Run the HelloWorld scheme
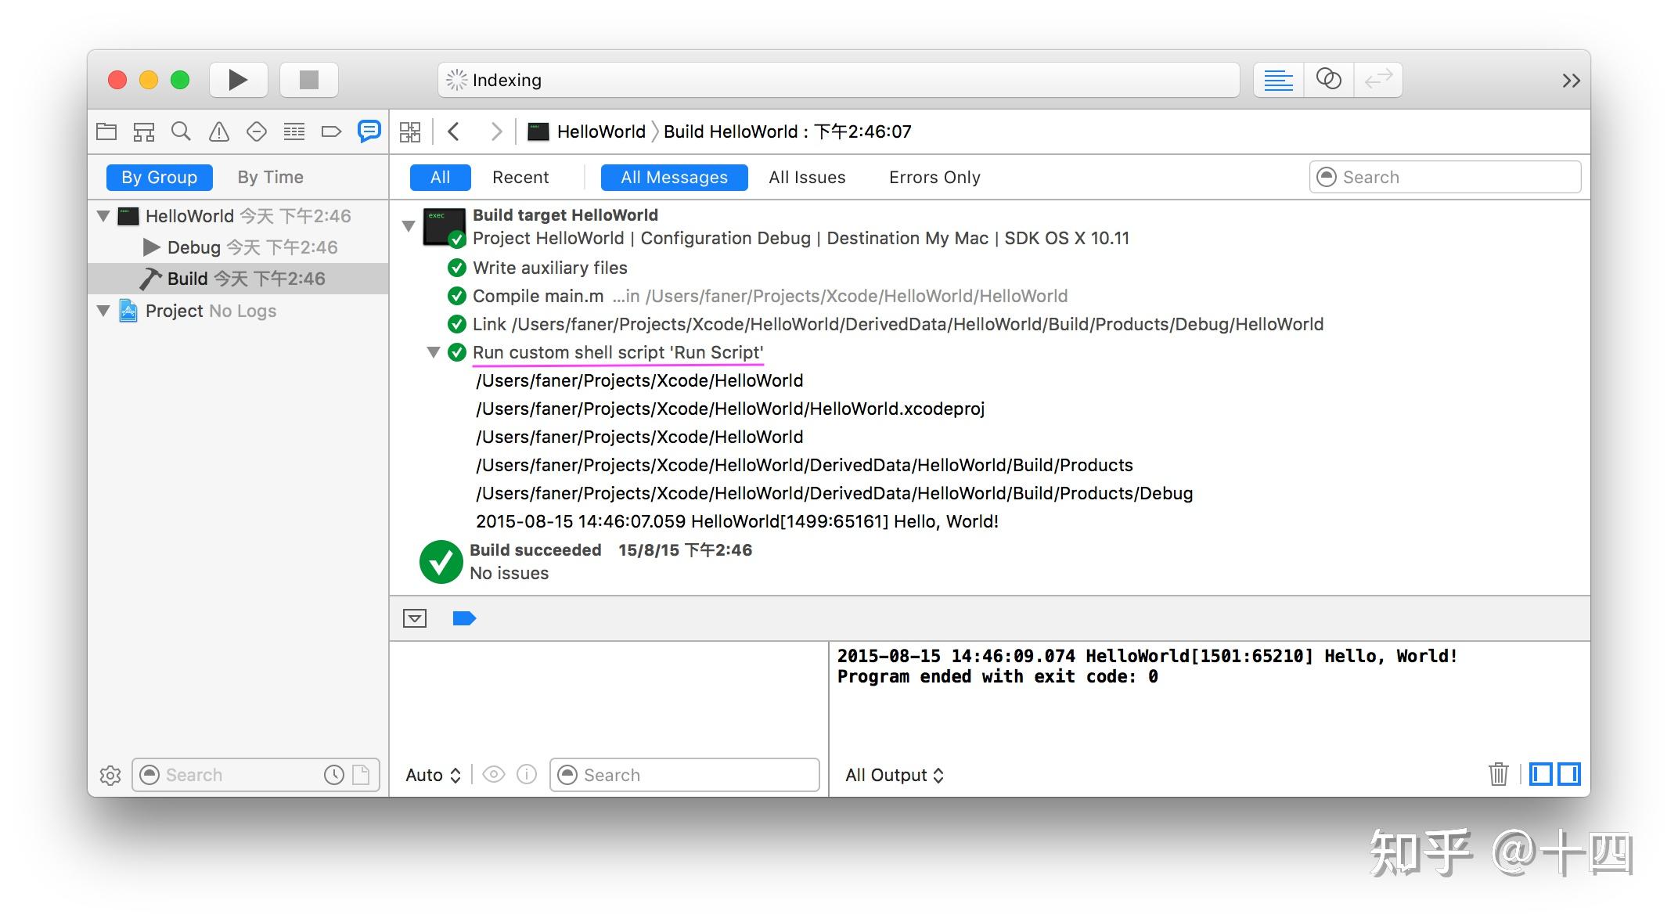Screen dimensions: 1678x922 point(237,79)
